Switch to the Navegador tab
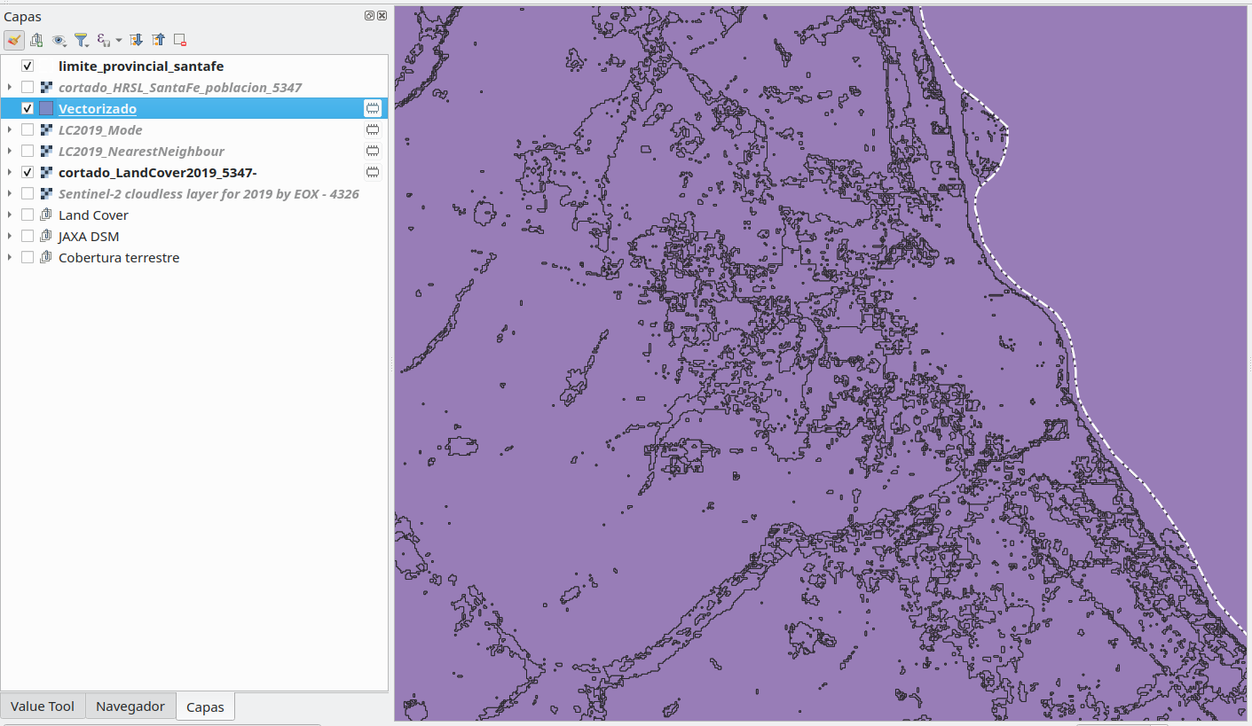 point(130,706)
